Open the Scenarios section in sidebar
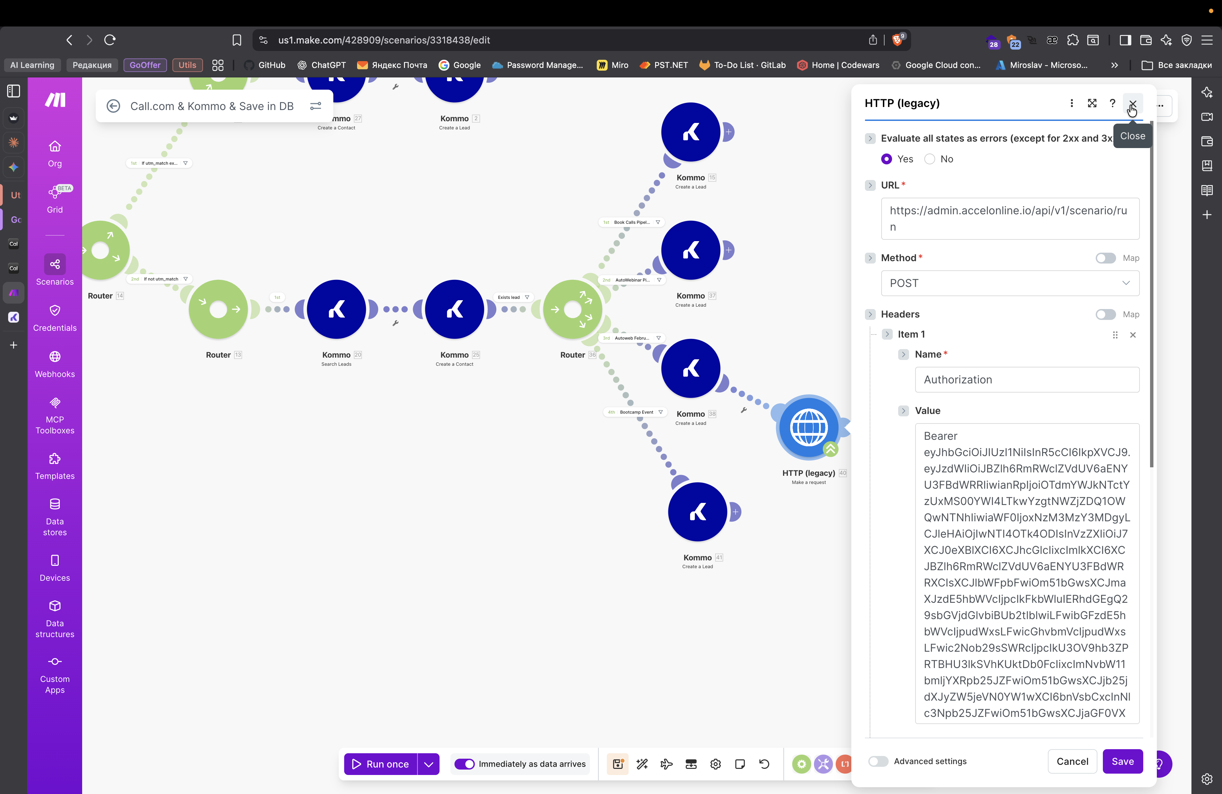1222x794 pixels. (55, 271)
